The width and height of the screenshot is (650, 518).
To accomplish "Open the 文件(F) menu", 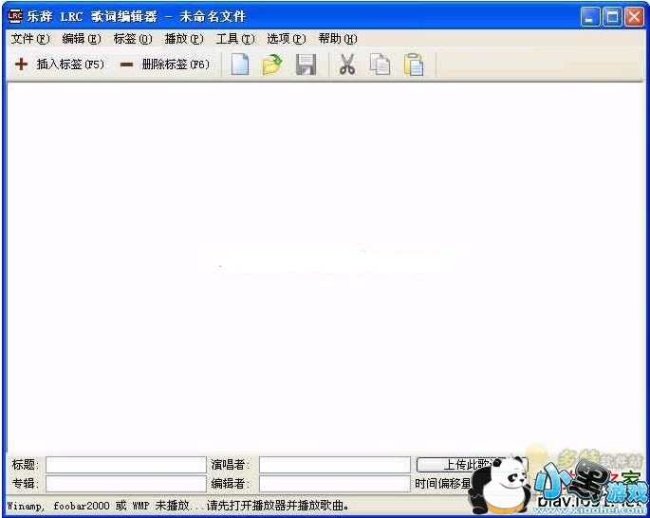I will pos(30,39).
